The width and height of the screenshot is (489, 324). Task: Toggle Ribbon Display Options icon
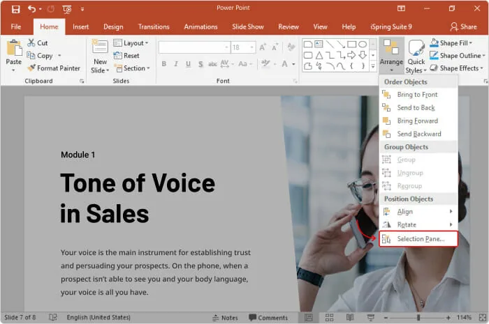(x=401, y=8)
